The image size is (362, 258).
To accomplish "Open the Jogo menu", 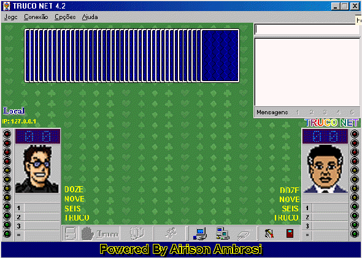I will click(11, 17).
